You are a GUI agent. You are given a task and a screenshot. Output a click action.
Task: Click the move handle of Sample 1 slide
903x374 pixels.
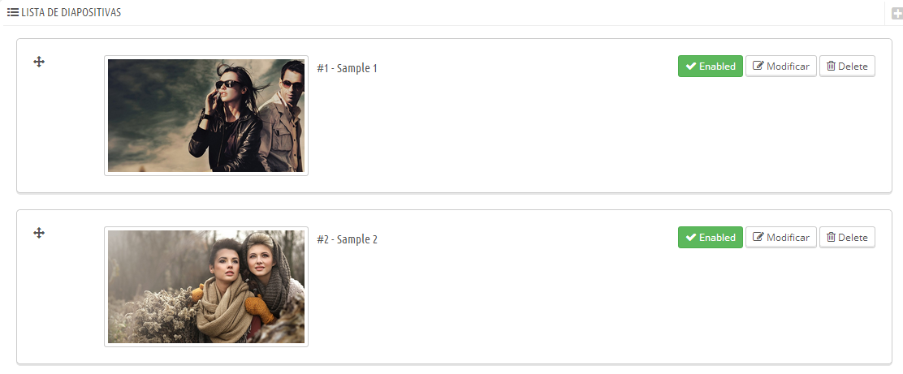click(x=39, y=62)
